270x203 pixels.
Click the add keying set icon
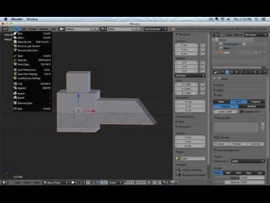(x=263, y=124)
